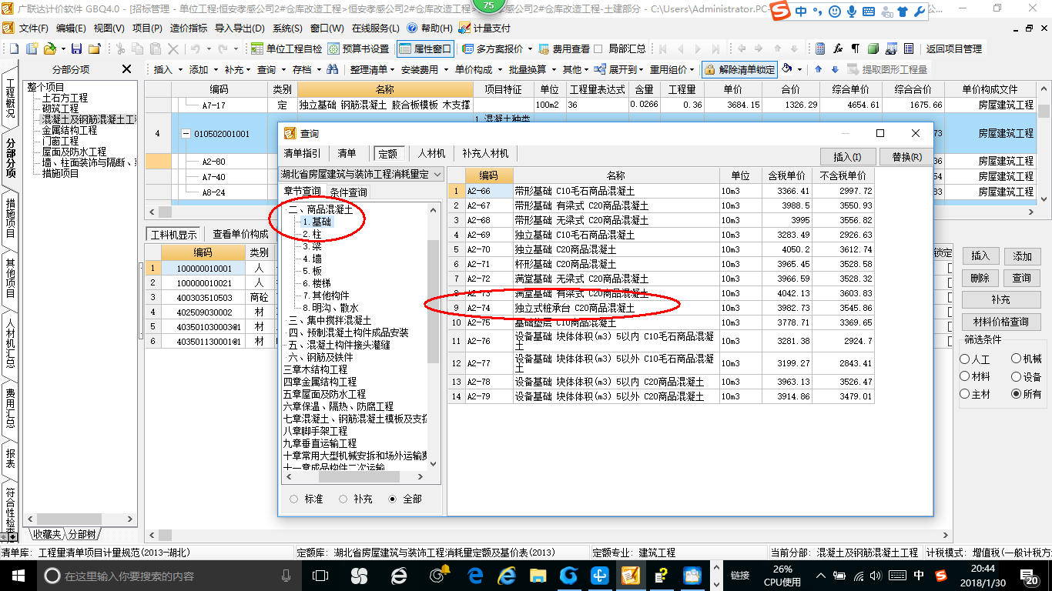Open 计量支付 from the menu bar

point(485,28)
